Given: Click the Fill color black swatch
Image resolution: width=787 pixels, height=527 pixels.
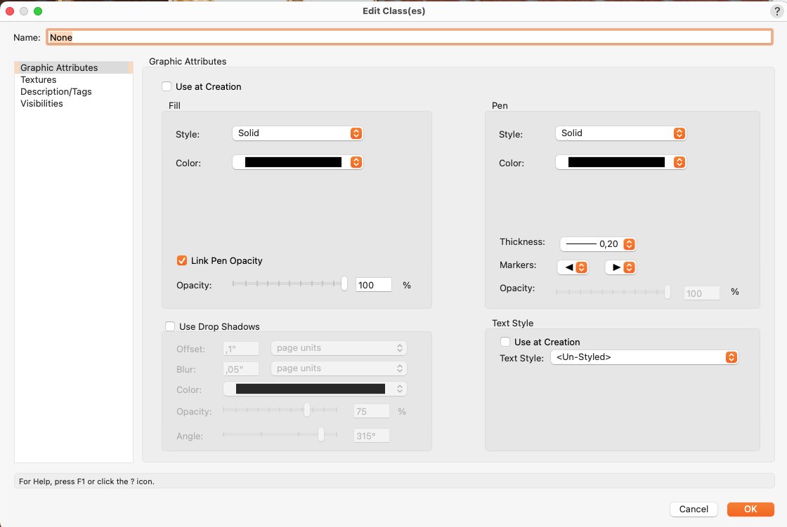Looking at the screenshot, I should click(x=293, y=162).
